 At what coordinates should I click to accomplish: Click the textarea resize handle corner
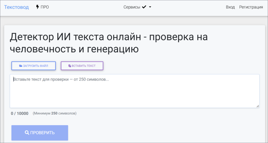tap(258, 106)
